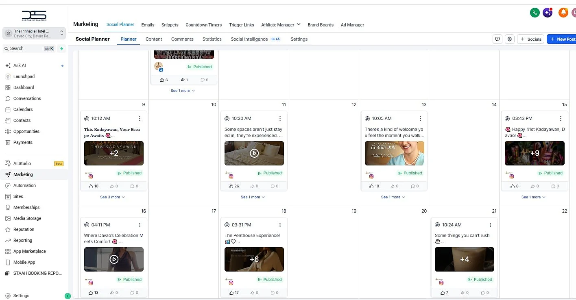Expand See 3 more on day 9
576x300 pixels.
coord(113,197)
